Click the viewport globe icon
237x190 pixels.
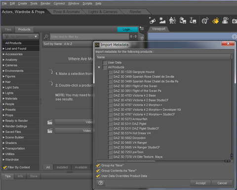pos(234,36)
